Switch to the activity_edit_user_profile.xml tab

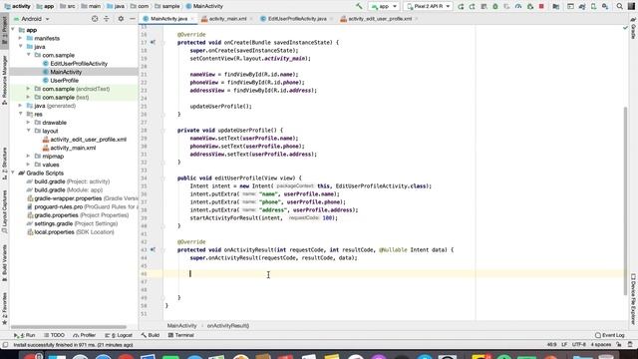pos(379,19)
